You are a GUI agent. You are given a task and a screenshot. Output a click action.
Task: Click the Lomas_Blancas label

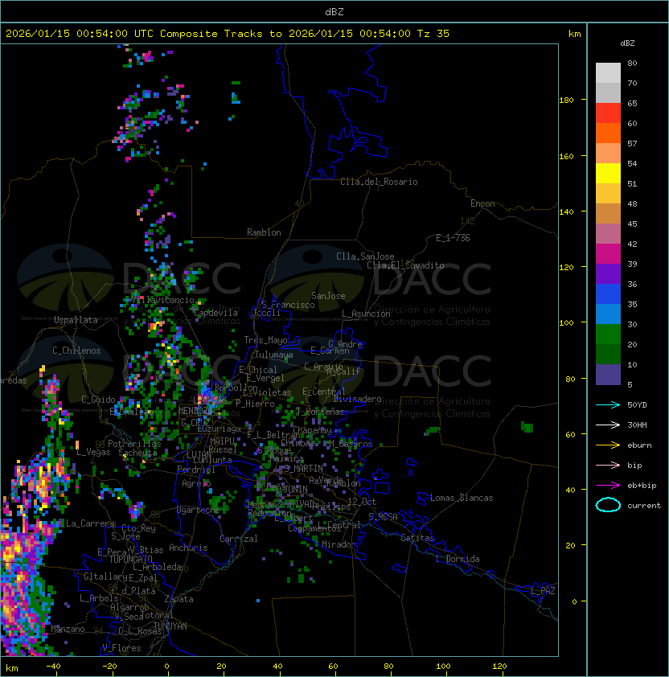pyautogui.click(x=462, y=498)
